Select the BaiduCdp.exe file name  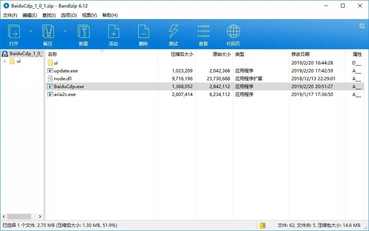(69, 86)
